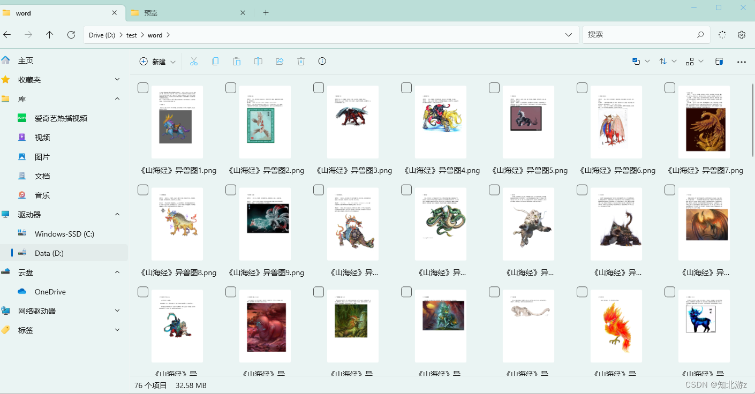Check the box for 《山海经》异兽图8.png
This screenshot has width=755, height=394.
point(143,190)
